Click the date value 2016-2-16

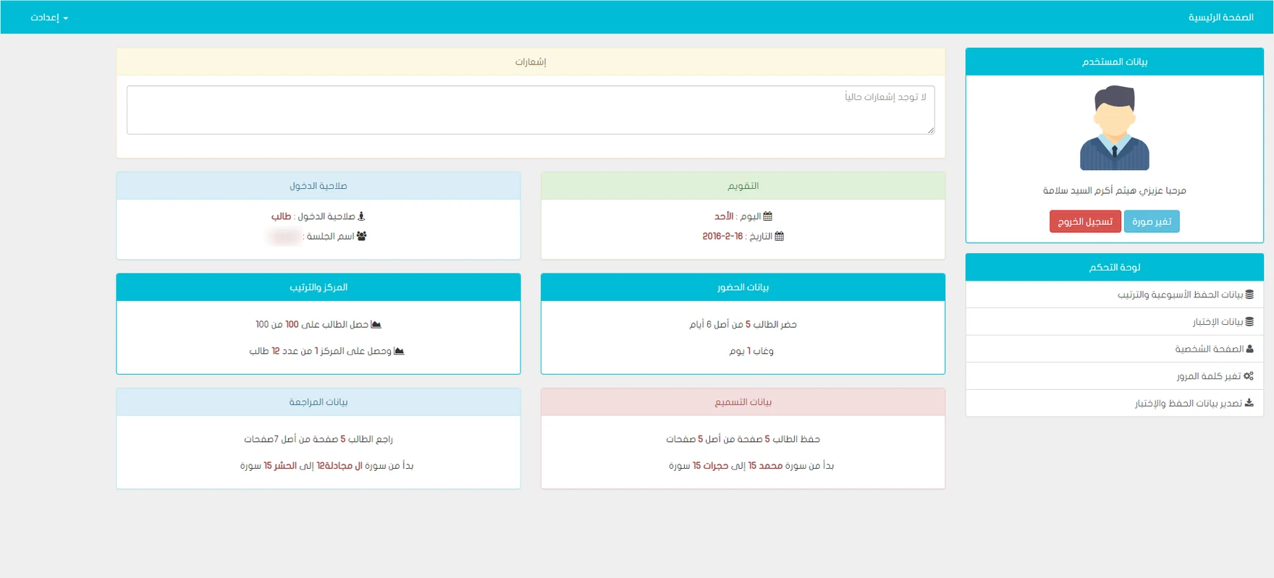click(x=722, y=236)
